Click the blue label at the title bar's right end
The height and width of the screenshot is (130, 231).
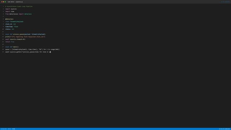tap(225, 2)
